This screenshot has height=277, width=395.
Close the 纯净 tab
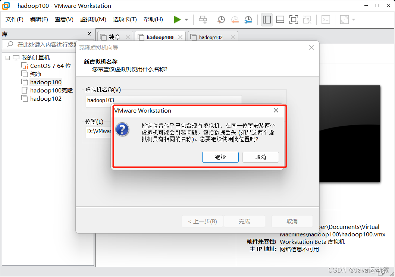128,37
